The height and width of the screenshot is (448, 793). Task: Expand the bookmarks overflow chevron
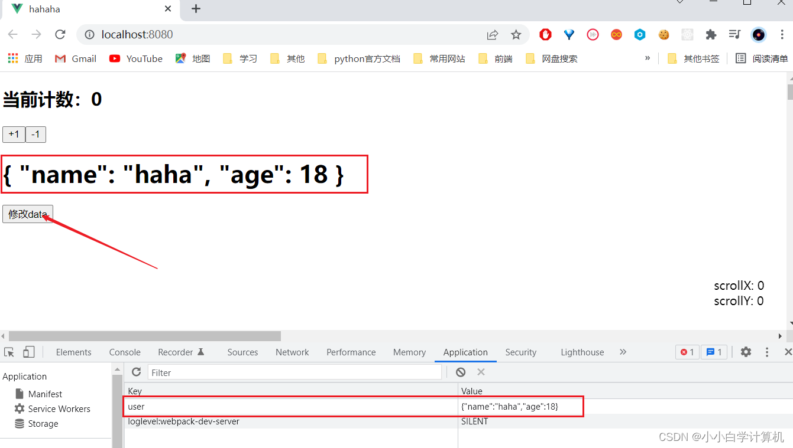[x=648, y=58]
